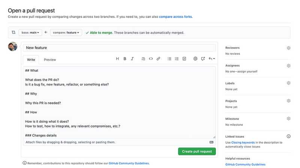
Task: Click assign yourself link
Action: point(248,71)
